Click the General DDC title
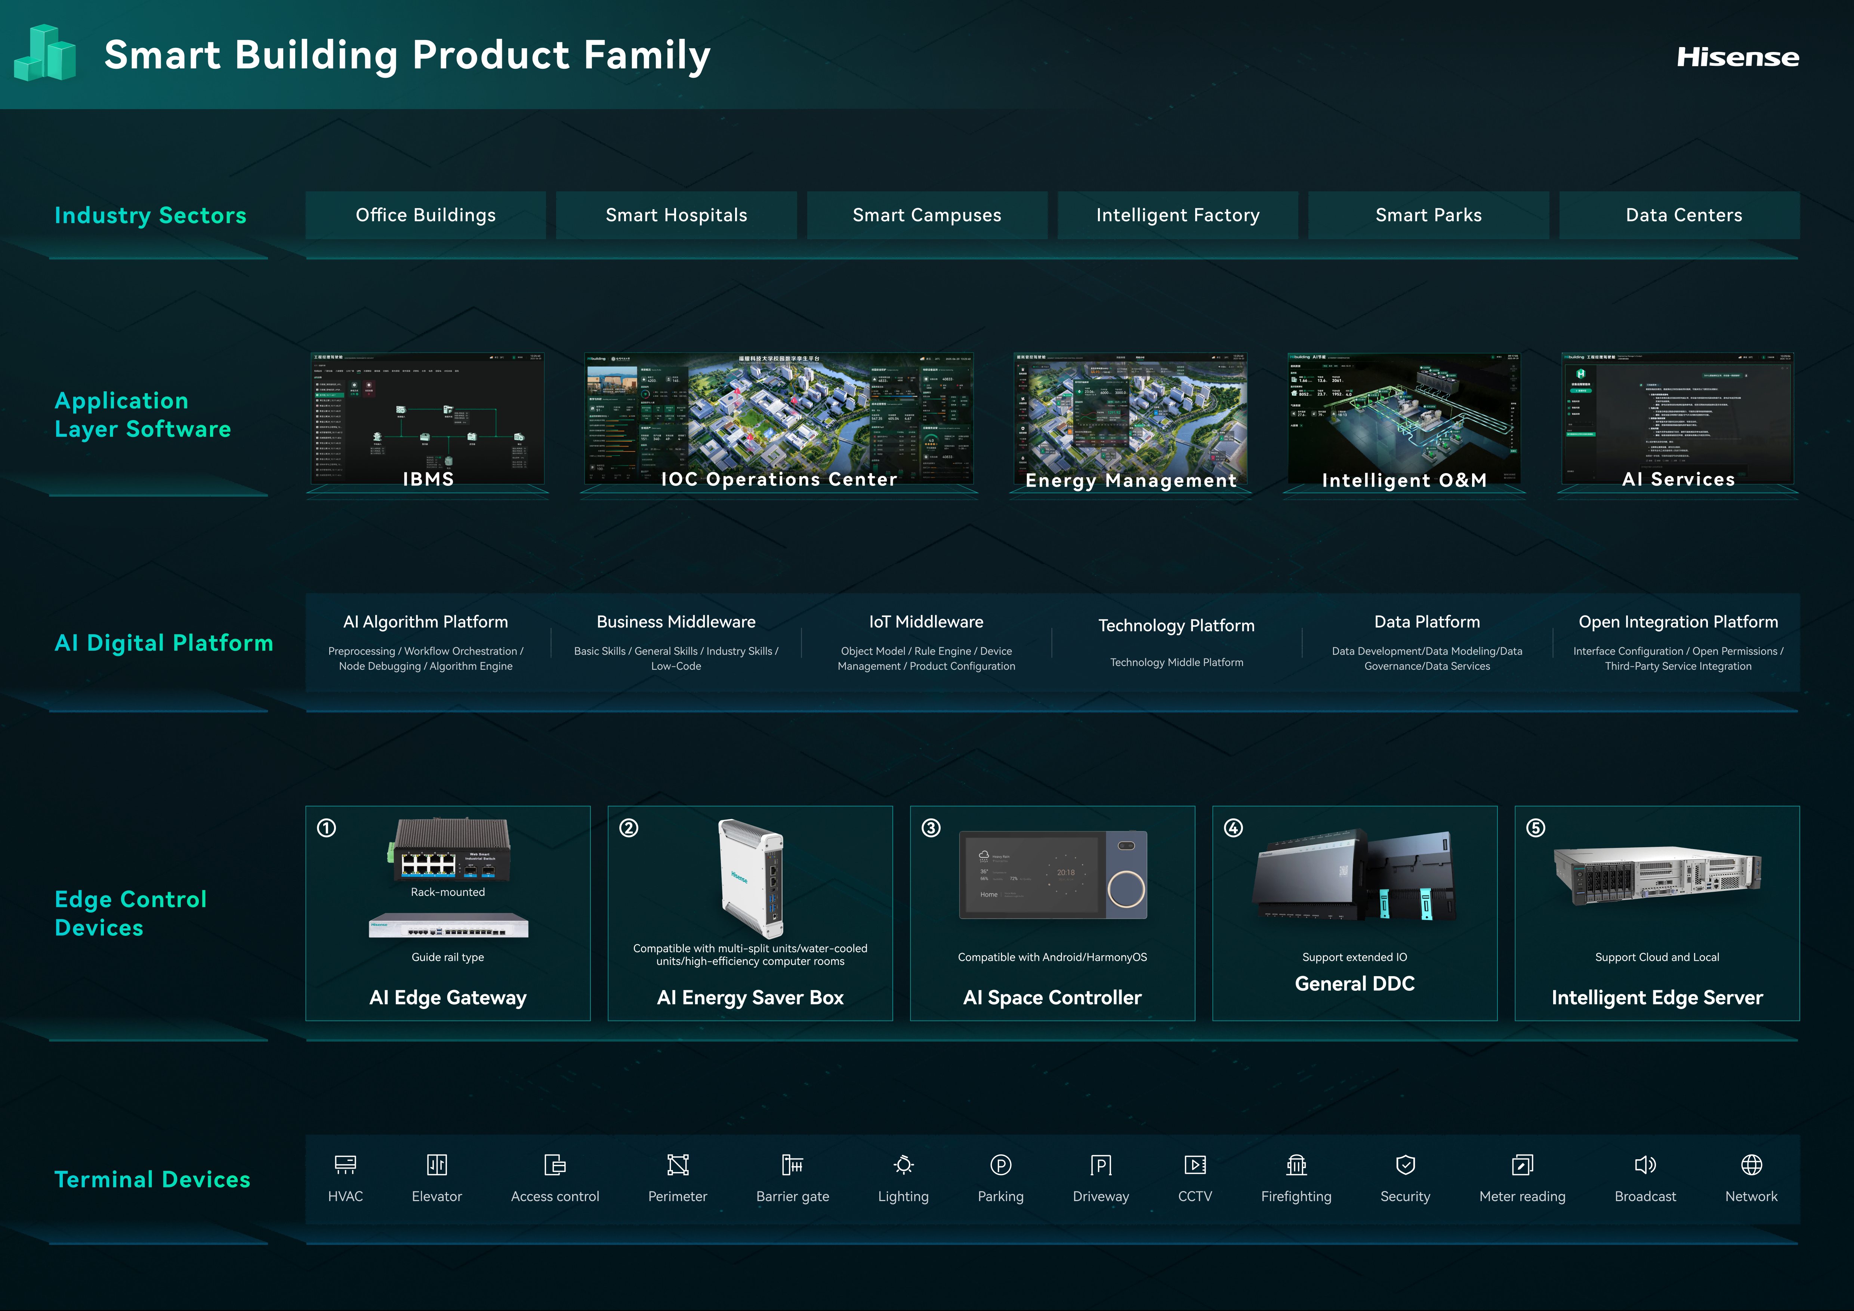 tap(1355, 983)
